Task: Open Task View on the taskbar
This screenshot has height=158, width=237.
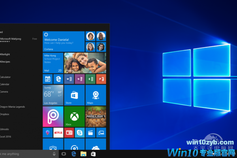Action: tap(64, 154)
